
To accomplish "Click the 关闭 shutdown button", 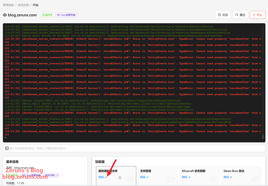I will [223, 15].
